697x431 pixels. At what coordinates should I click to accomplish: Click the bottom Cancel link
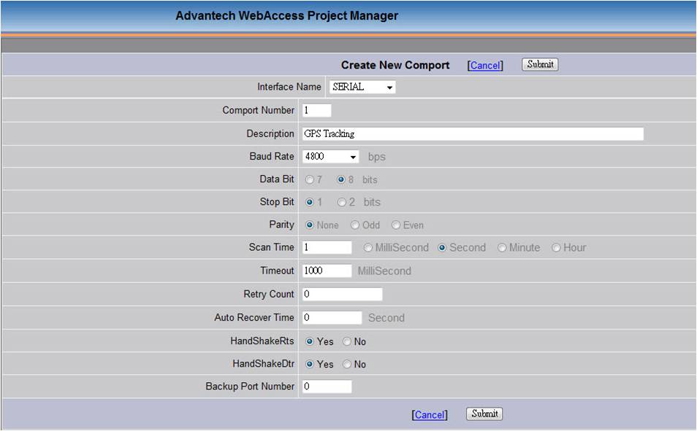pos(430,414)
